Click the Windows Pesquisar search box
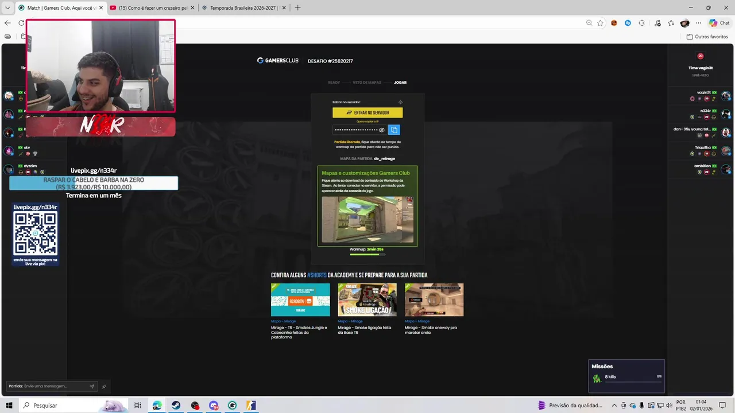This screenshot has width=735, height=413. point(73,406)
